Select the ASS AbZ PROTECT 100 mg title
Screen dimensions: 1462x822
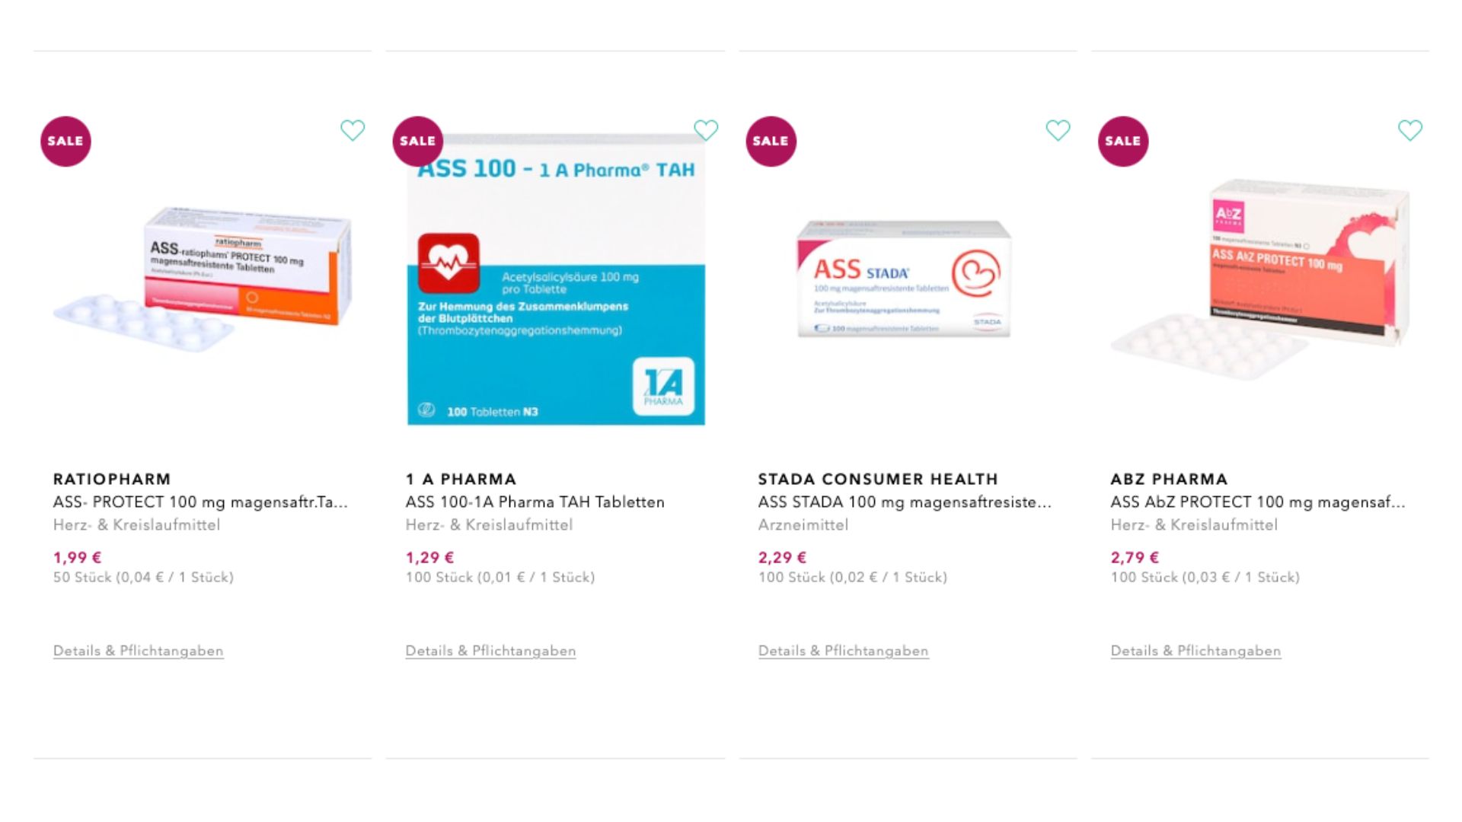(1257, 502)
